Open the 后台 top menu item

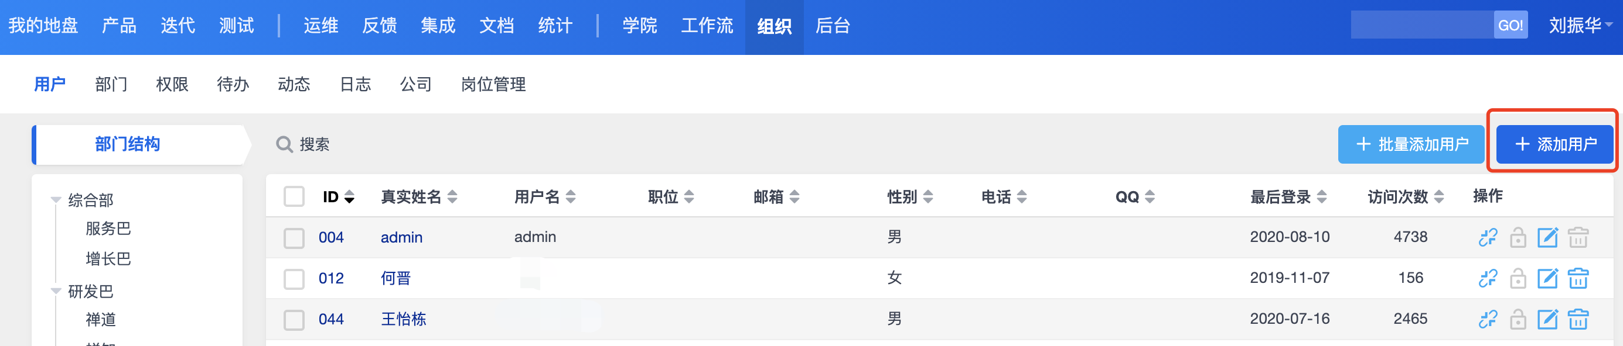[x=832, y=26]
